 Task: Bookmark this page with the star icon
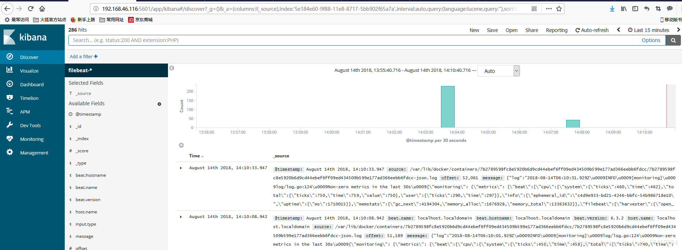[559, 9]
